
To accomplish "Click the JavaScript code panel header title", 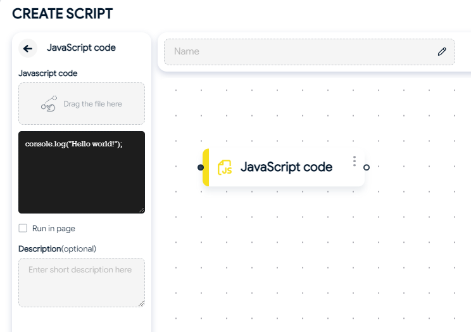I will pos(81,48).
